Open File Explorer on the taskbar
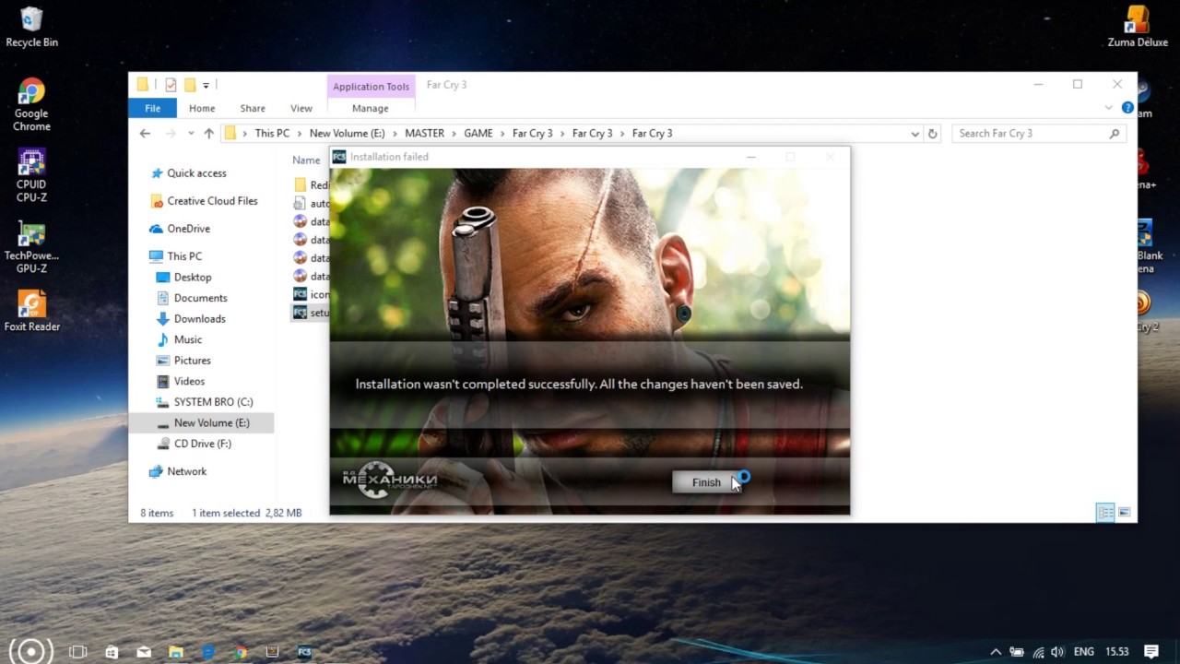This screenshot has height=664, width=1180. (176, 652)
